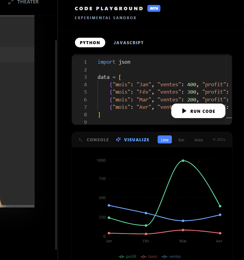The height and width of the screenshot is (260, 244).
Task: Switch the chart to Area mode
Action: point(198,140)
